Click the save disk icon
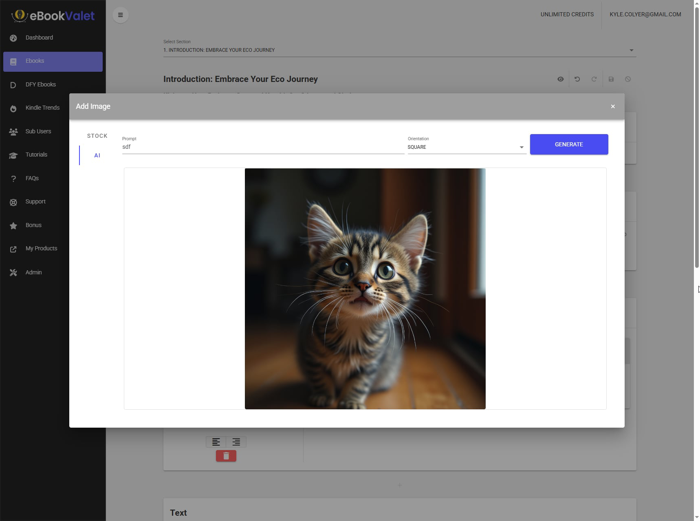This screenshot has width=700, height=521. 611,79
